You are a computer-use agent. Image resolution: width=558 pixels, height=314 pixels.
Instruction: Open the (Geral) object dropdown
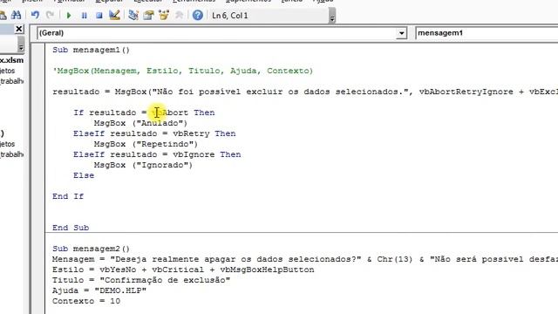tap(401, 33)
